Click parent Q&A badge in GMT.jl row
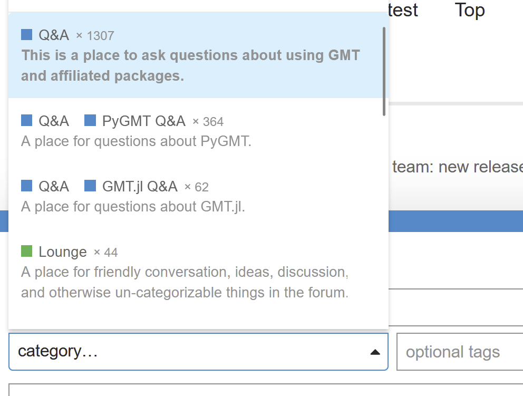Image resolution: width=523 pixels, height=396 pixels. pos(53,187)
